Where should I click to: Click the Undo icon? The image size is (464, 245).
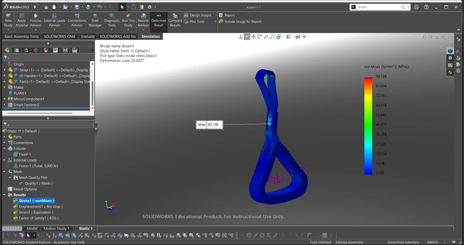100,7
